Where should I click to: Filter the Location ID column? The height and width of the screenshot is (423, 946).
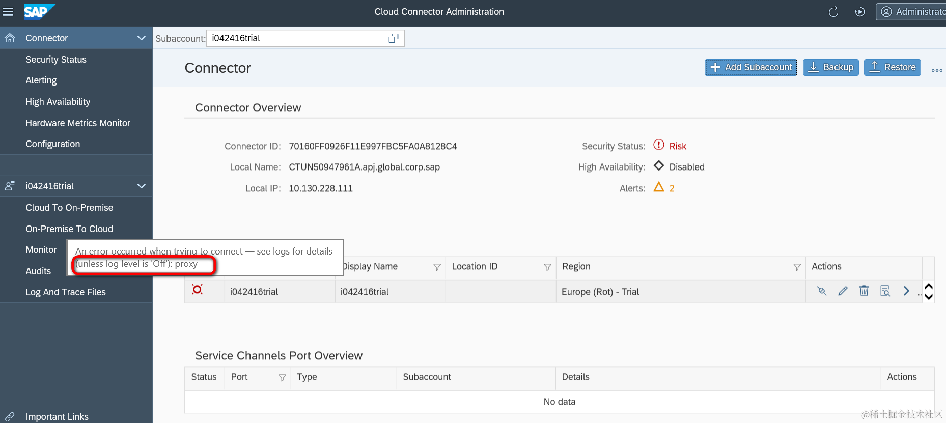coord(547,267)
